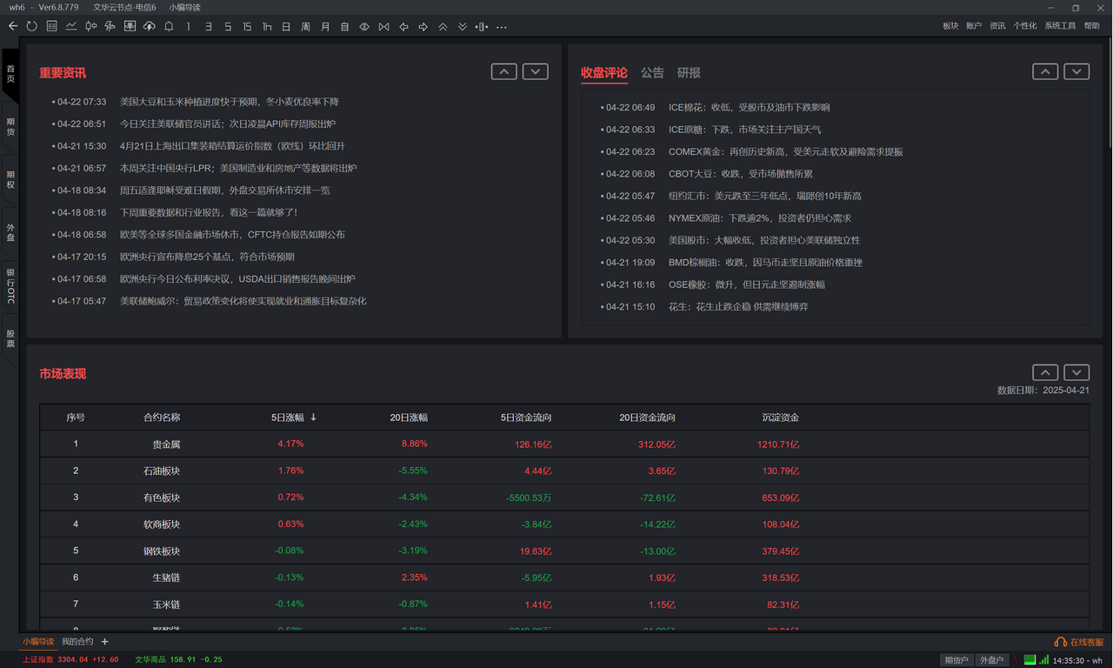Switch to the candlestick chart icon
This screenshot has width=1113, height=668.
tap(90, 26)
